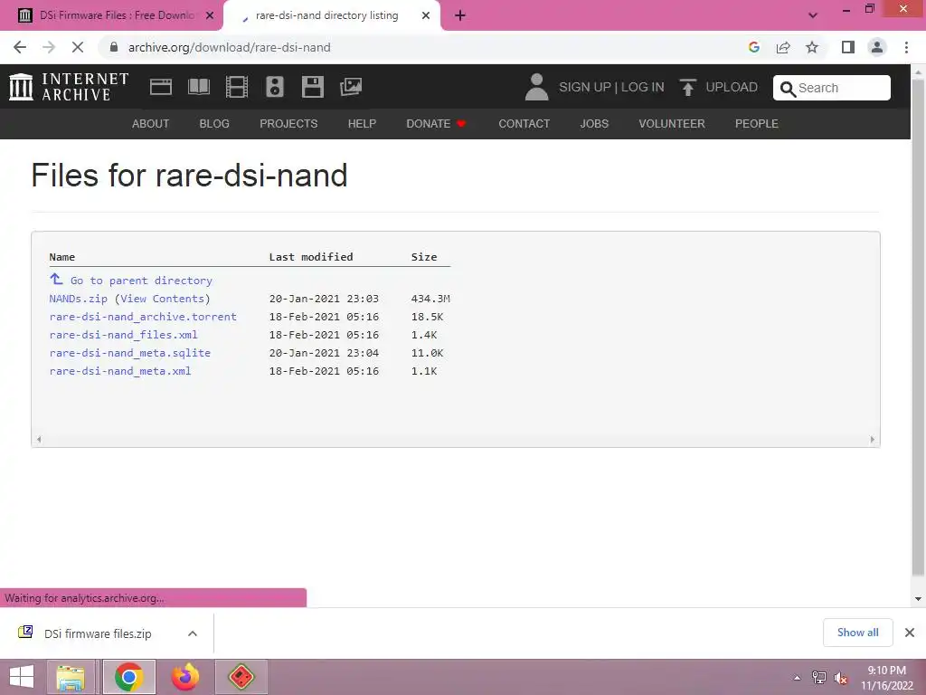Open the PEOPLE menu item
This screenshot has height=695, width=926.
pos(757,123)
